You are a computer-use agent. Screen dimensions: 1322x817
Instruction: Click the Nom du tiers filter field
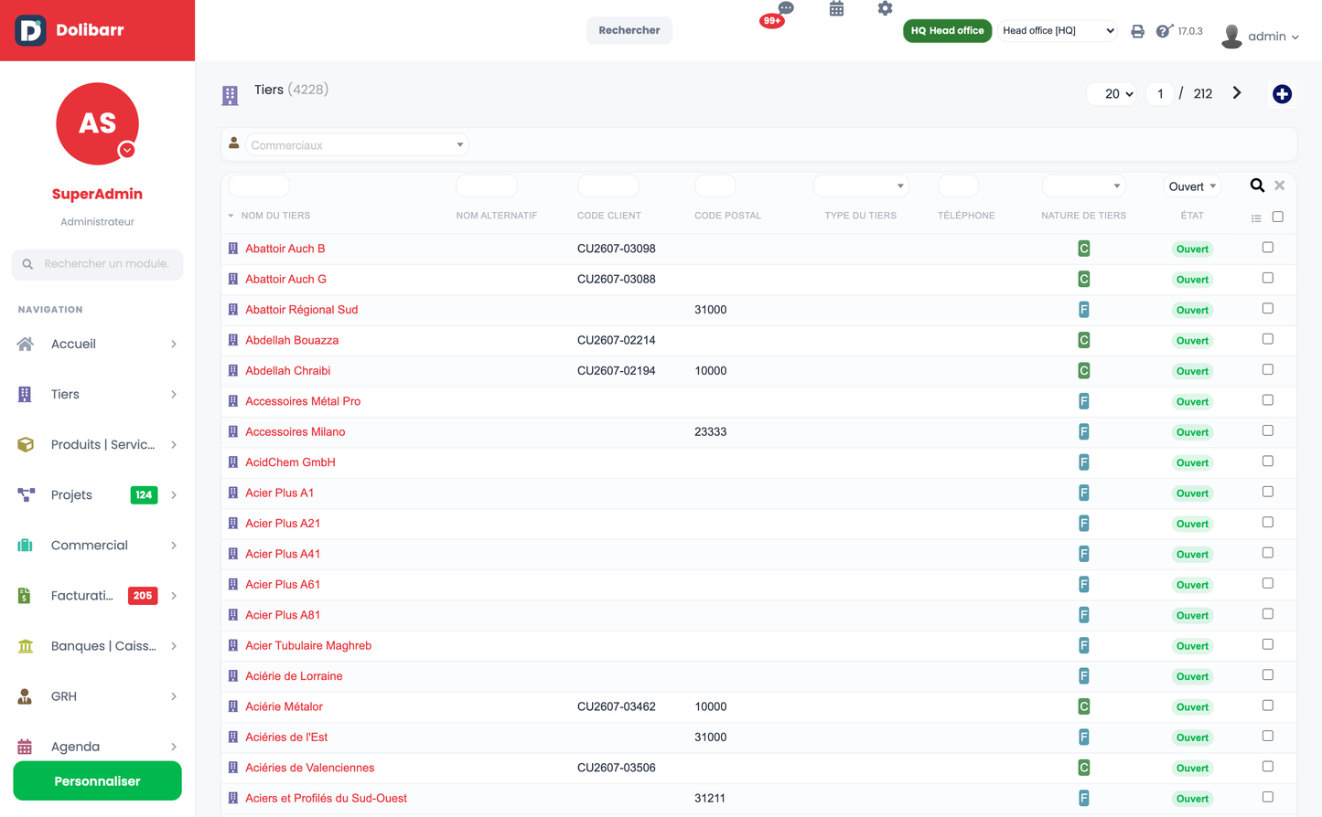coord(259,186)
